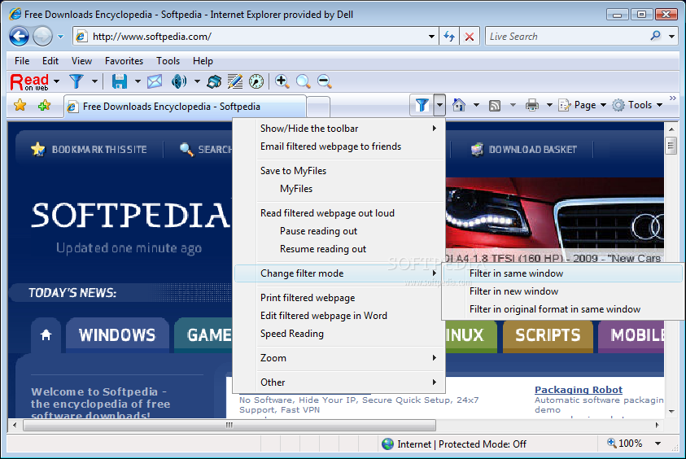Open Show/Hide the toolbar submenu
This screenshot has width=686, height=459.
[339, 129]
